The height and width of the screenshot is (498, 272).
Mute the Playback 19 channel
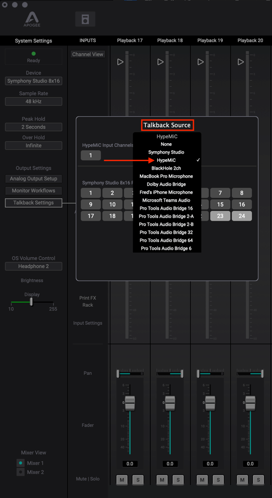tap(202, 479)
